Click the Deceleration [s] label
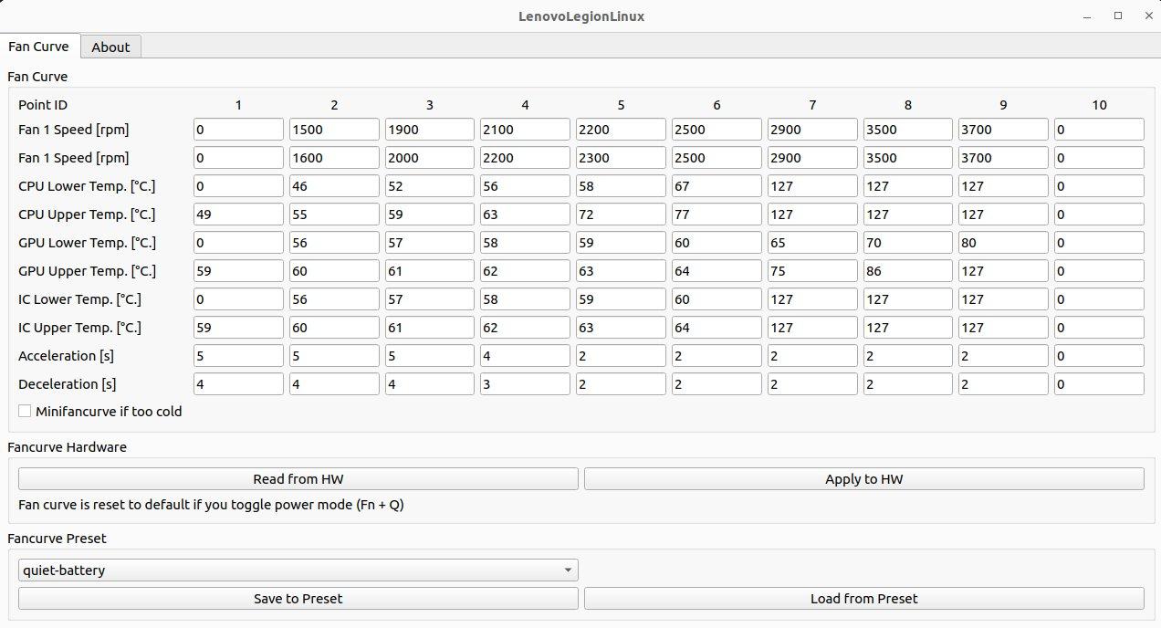Screen dimensions: 1161x628 coord(68,384)
